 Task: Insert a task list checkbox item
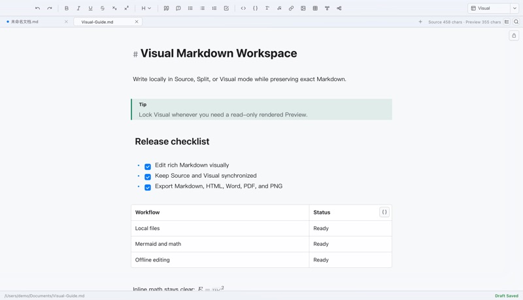[226, 8]
